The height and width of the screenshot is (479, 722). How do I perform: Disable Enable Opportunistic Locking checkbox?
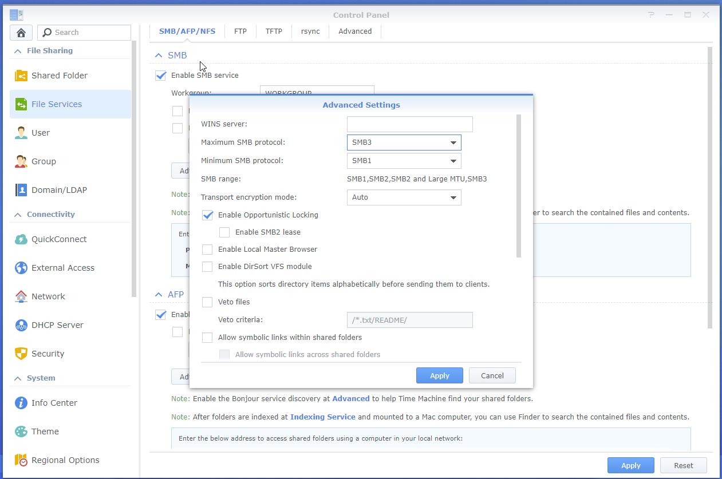[207, 215]
